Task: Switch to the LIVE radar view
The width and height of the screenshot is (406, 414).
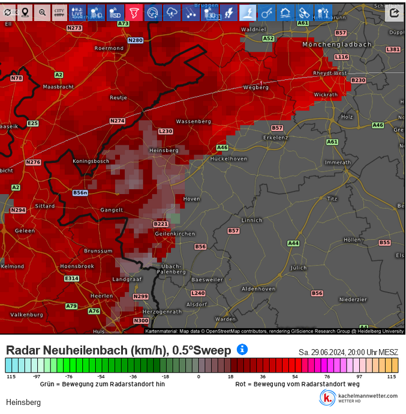Action: [77, 13]
